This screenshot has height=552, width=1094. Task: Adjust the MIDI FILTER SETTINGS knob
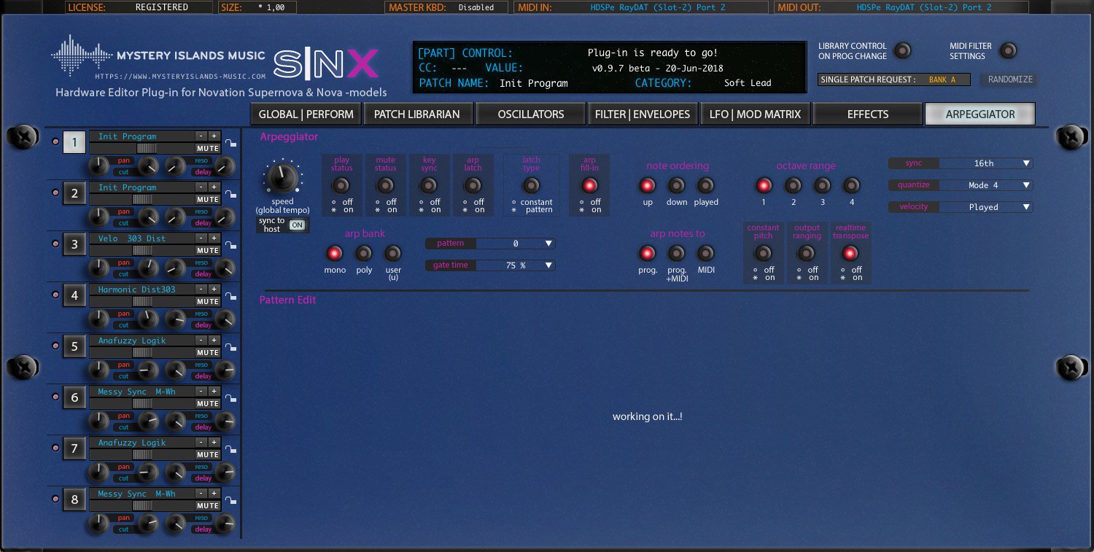coord(1008,51)
